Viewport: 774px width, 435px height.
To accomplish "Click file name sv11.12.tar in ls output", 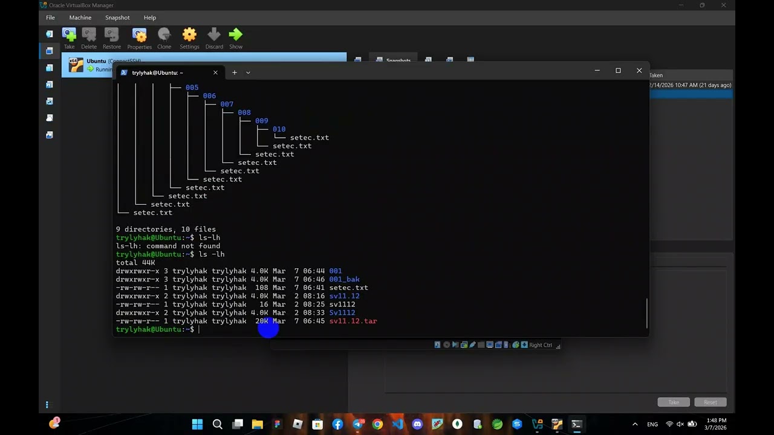I will click(353, 321).
